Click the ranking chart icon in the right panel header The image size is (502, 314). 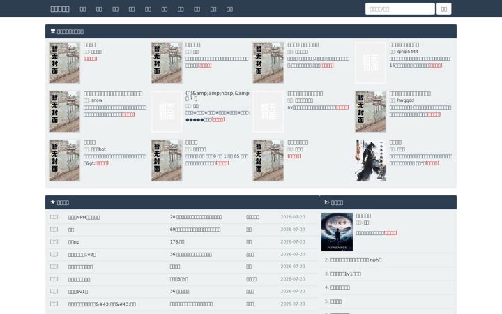(327, 202)
